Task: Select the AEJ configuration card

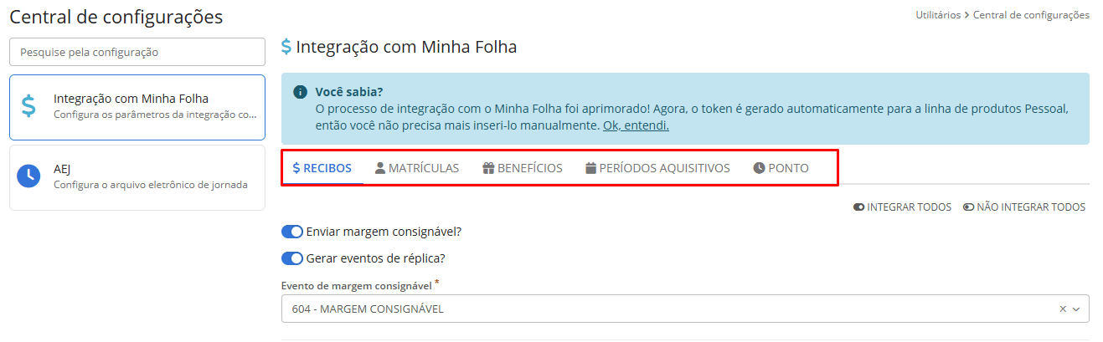Action: click(x=137, y=176)
